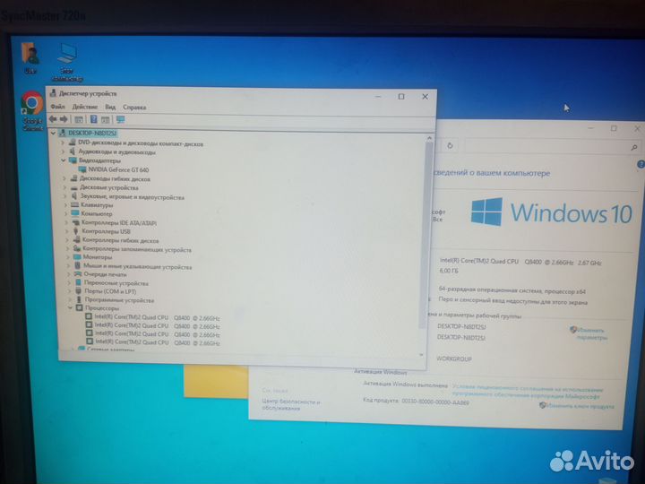
Task: Click the blue help icon in System window
Action: [641, 164]
